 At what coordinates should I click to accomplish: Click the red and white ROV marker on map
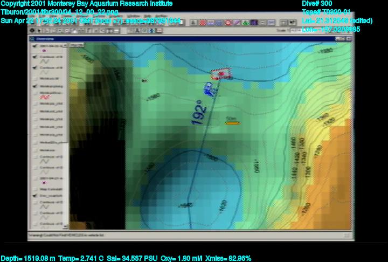220,74
